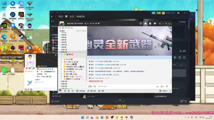Click the Steam back arrow
This screenshot has height=120, width=214.
(52, 17)
